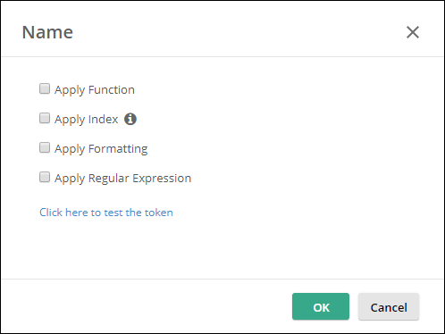Open the test-the-token link

[x=106, y=213]
